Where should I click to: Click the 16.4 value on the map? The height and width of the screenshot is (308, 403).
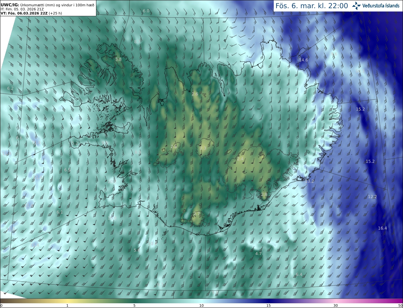[383, 228]
